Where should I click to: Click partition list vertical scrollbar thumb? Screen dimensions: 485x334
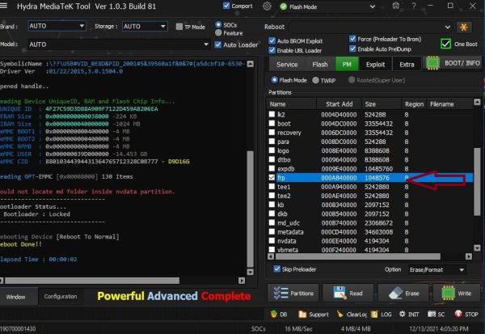pyautogui.click(x=477, y=181)
